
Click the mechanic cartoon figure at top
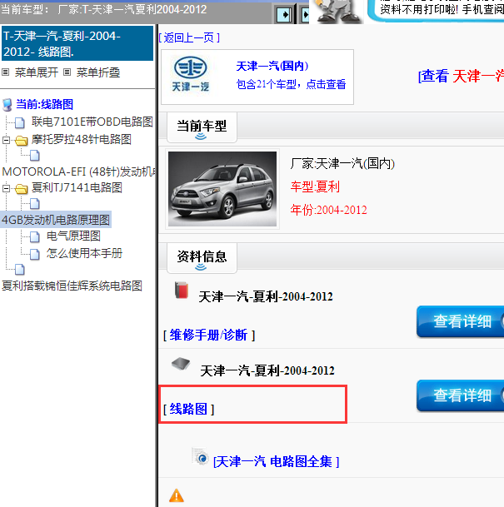337,12
